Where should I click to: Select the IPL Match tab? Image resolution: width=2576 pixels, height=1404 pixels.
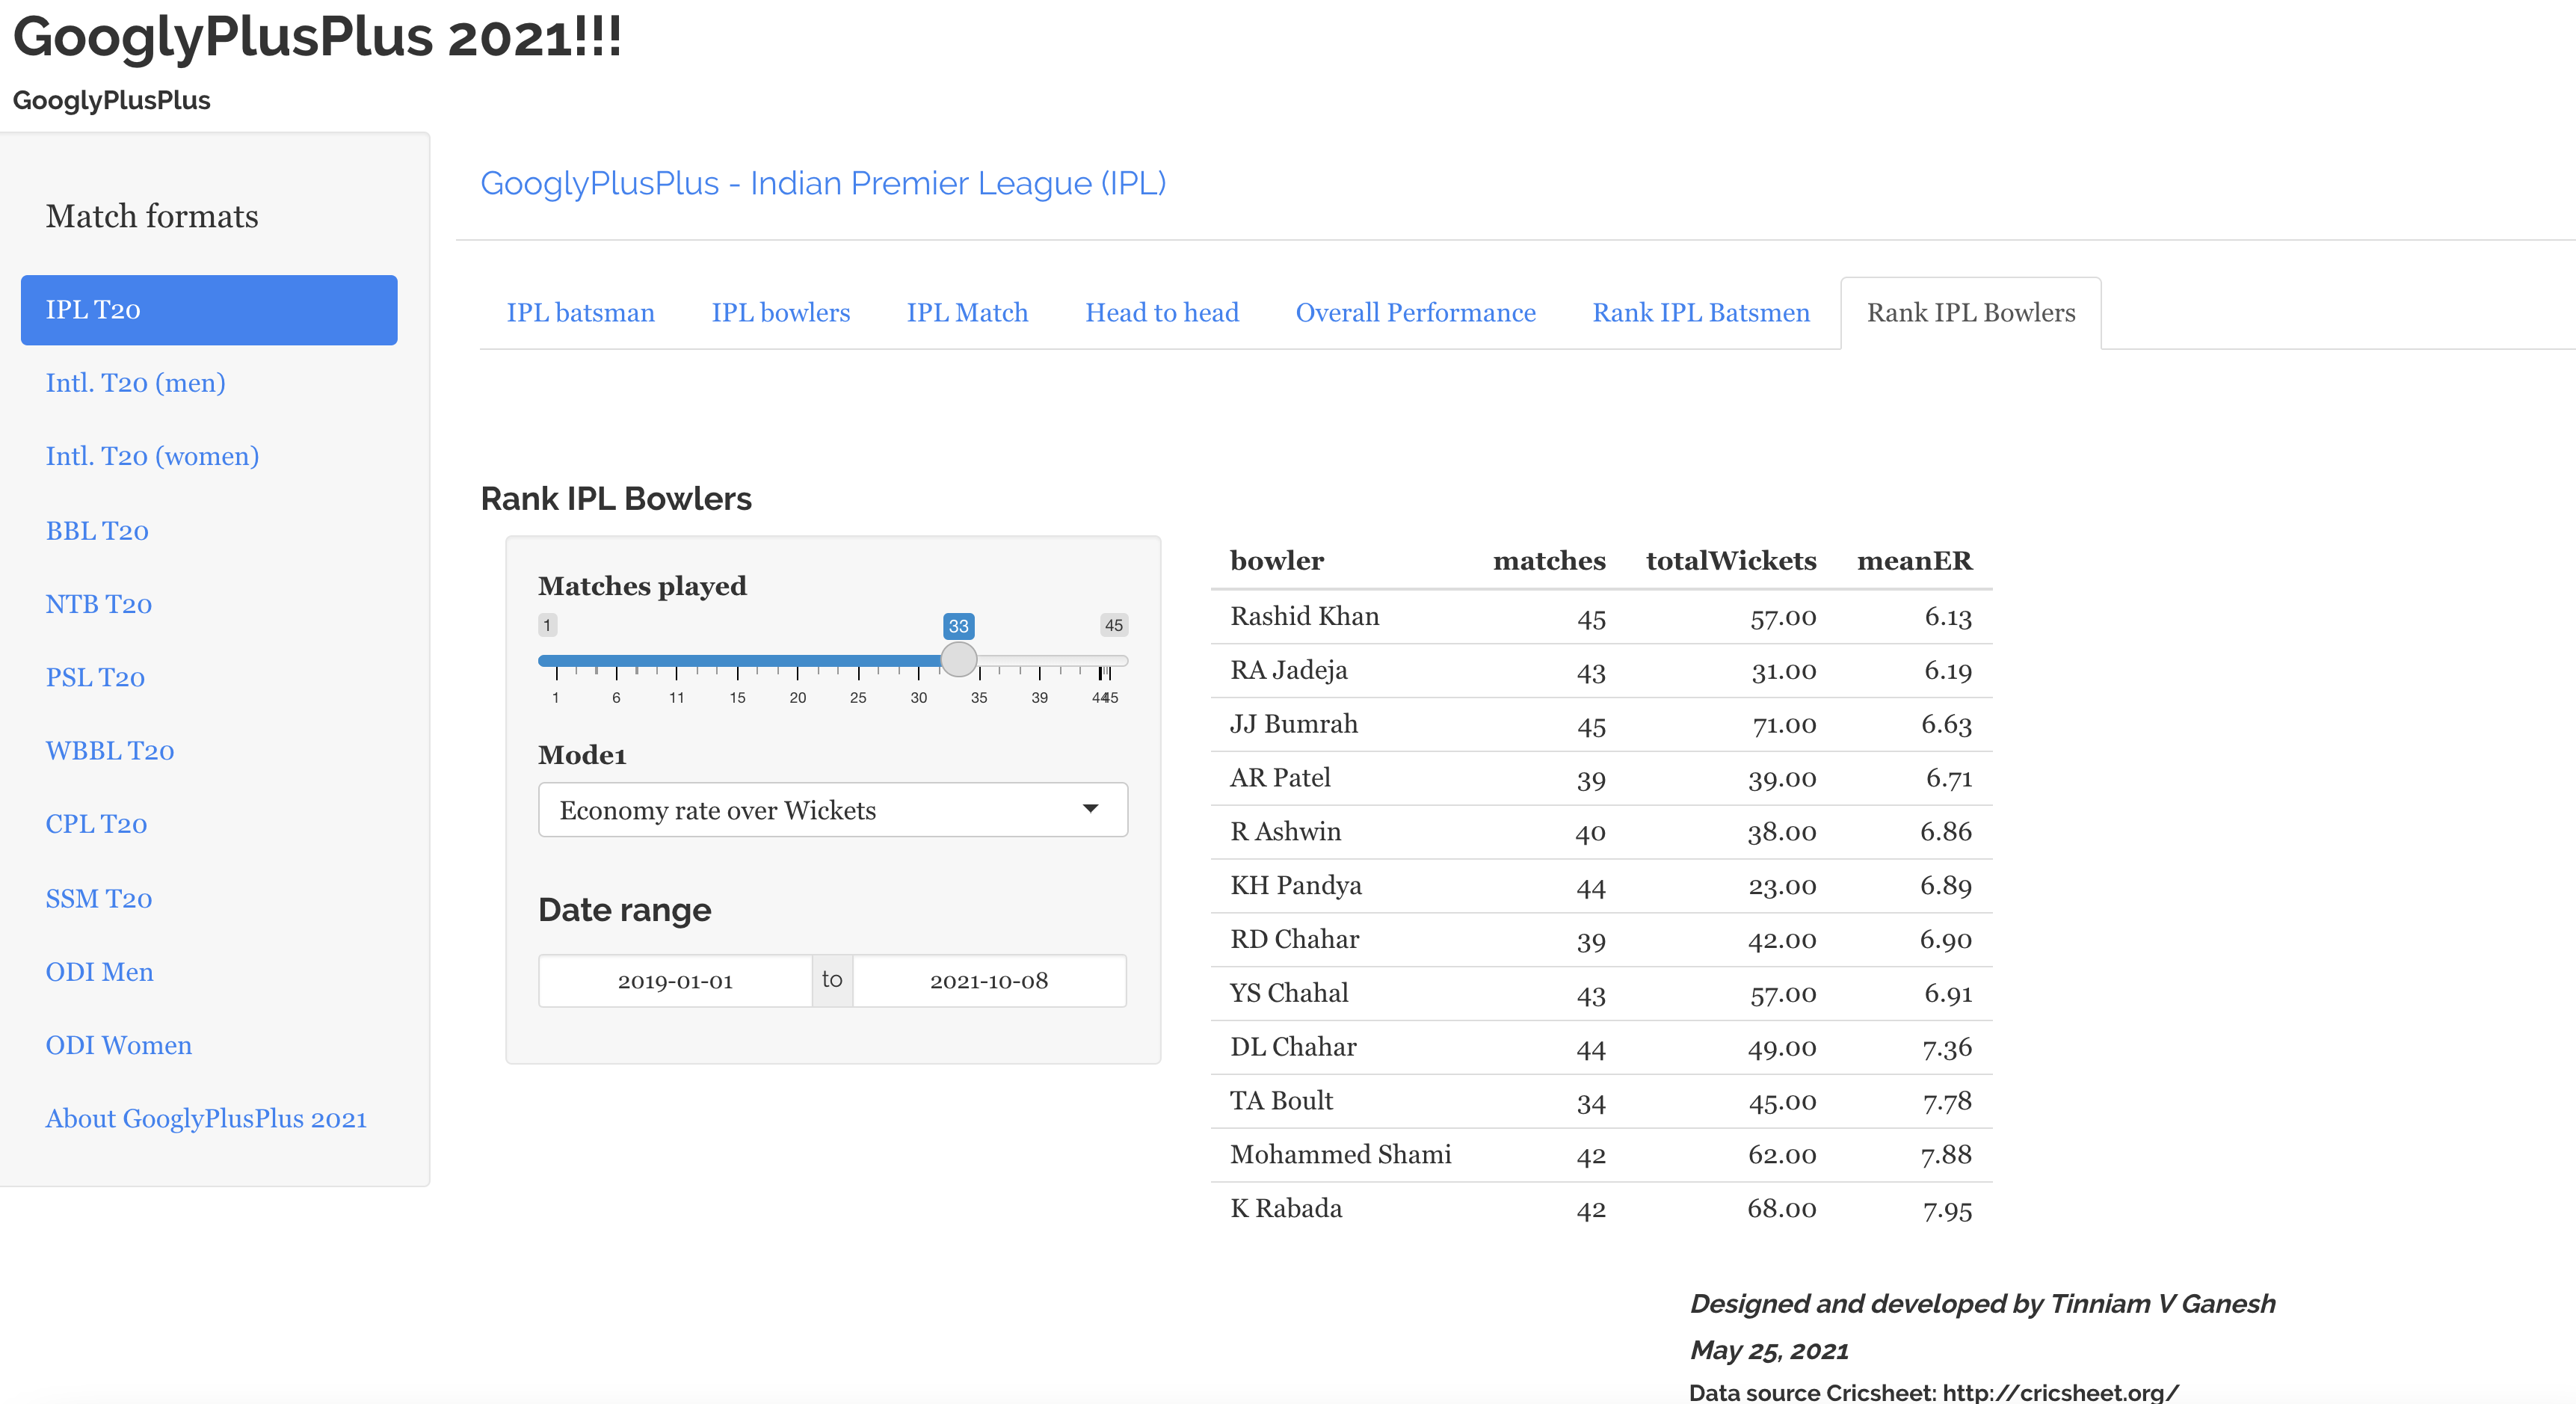[966, 313]
